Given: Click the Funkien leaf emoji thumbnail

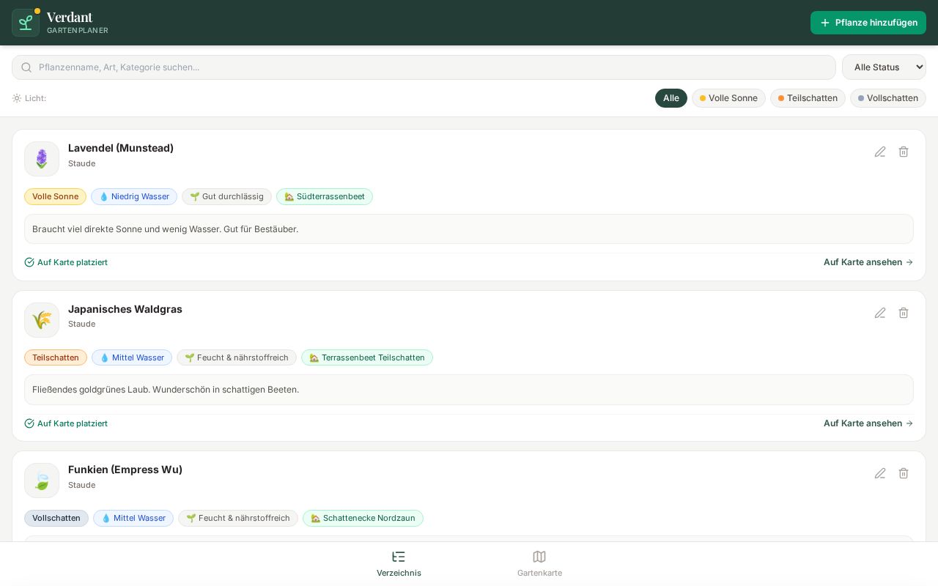Looking at the screenshot, I should [42, 481].
